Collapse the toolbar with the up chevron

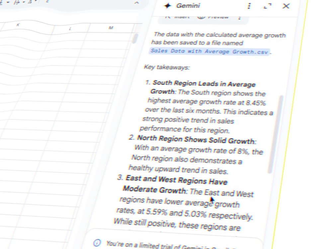[x=136, y=3]
